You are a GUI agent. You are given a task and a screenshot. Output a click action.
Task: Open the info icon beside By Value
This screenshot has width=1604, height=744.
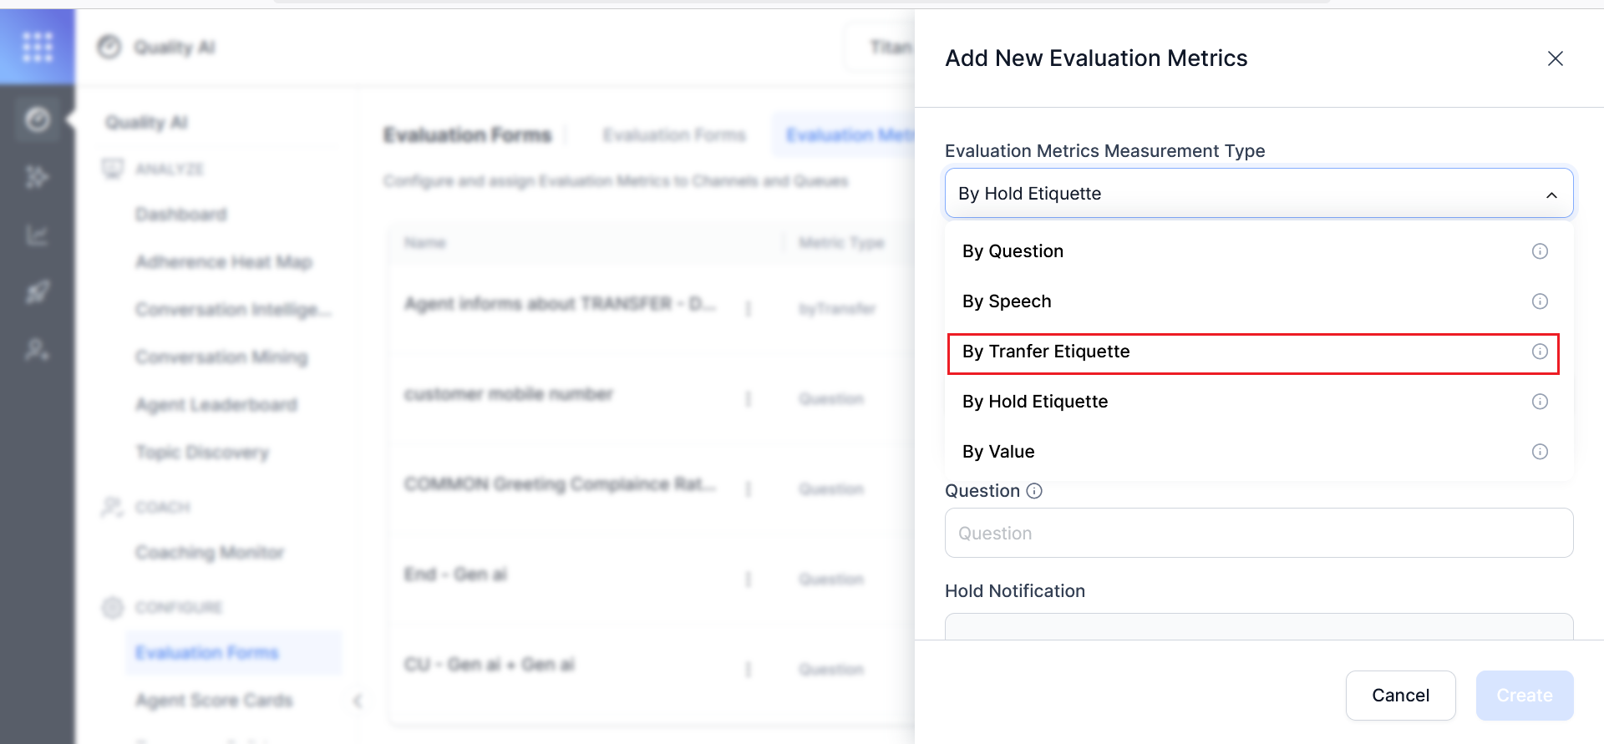click(x=1540, y=452)
